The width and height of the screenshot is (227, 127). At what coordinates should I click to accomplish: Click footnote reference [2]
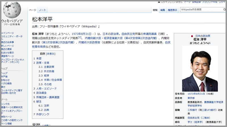(x=80, y=38)
